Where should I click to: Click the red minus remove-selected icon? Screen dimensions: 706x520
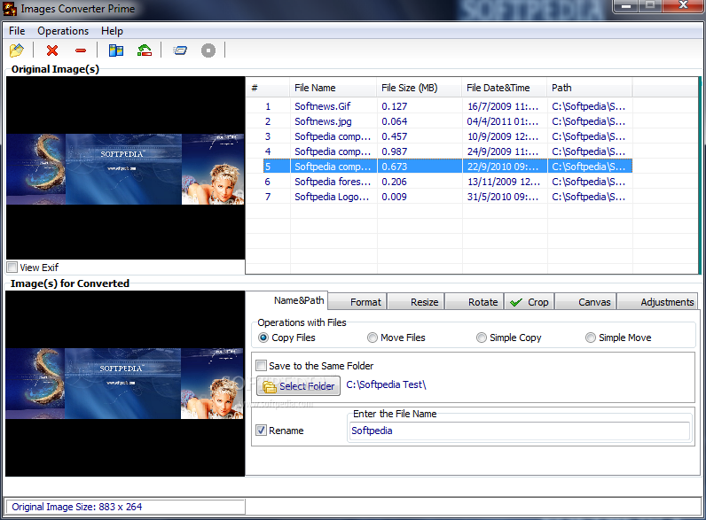tap(81, 50)
